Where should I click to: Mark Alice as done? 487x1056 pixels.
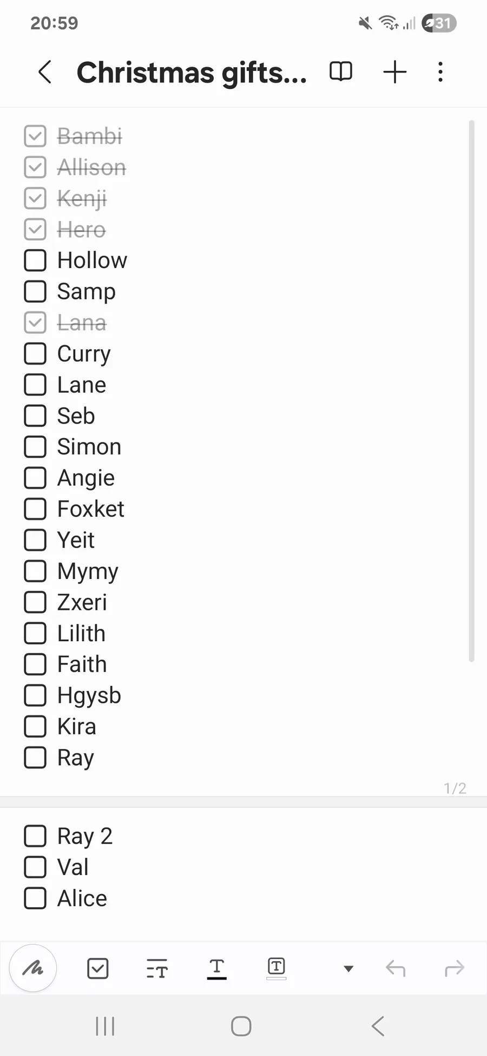[x=35, y=898]
